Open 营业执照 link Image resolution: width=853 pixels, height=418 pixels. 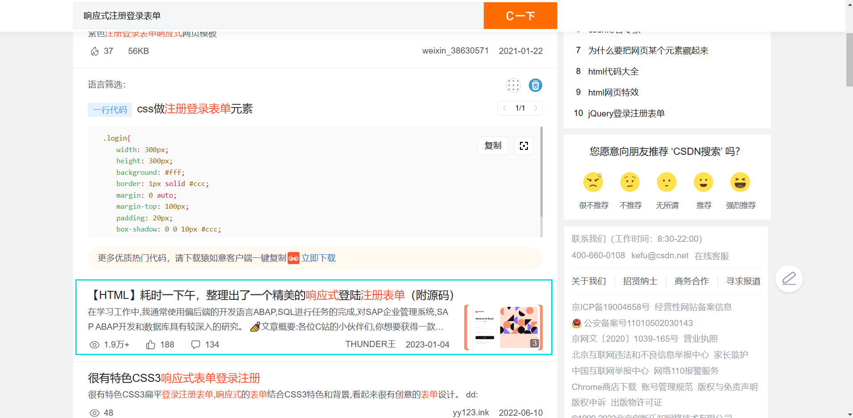tap(701, 339)
